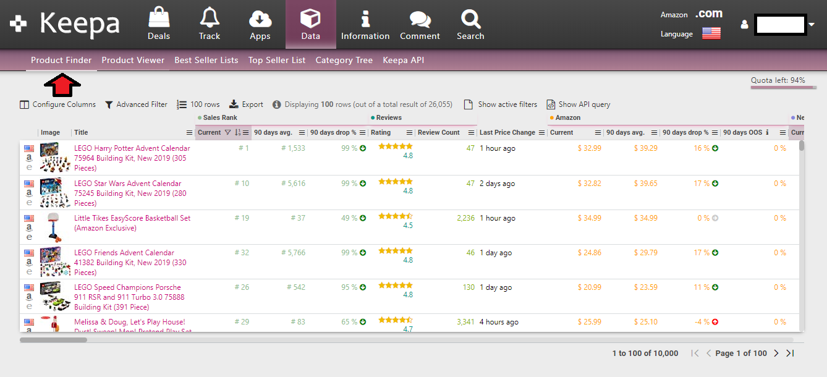Click the vertical table scrollbar
The image size is (827, 377).
pyautogui.click(x=802, y=146)
